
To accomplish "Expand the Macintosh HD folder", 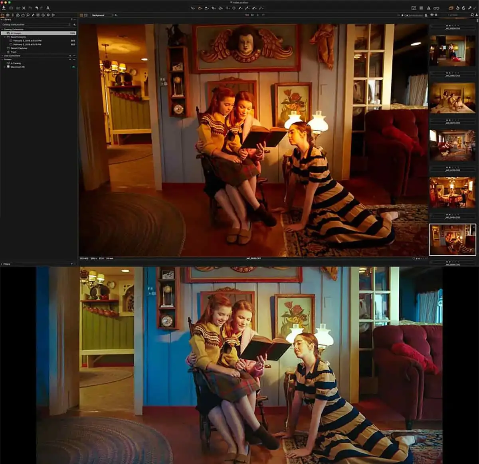I will point(4,67).
